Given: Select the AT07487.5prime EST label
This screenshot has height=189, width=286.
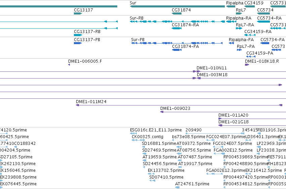Looking at the screenshot, I should coord(195,157).
